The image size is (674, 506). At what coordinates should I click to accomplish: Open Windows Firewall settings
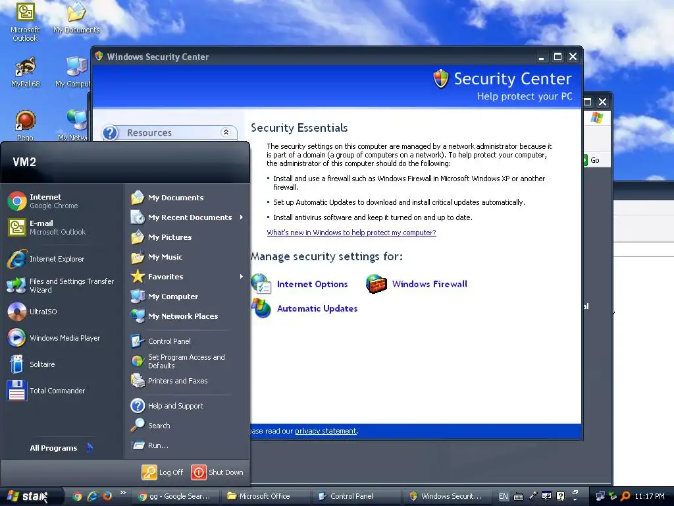pos(417,284)
